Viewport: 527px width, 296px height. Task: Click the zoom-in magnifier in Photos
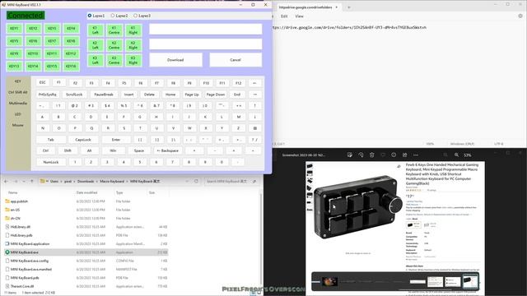[x=456, y=155]
